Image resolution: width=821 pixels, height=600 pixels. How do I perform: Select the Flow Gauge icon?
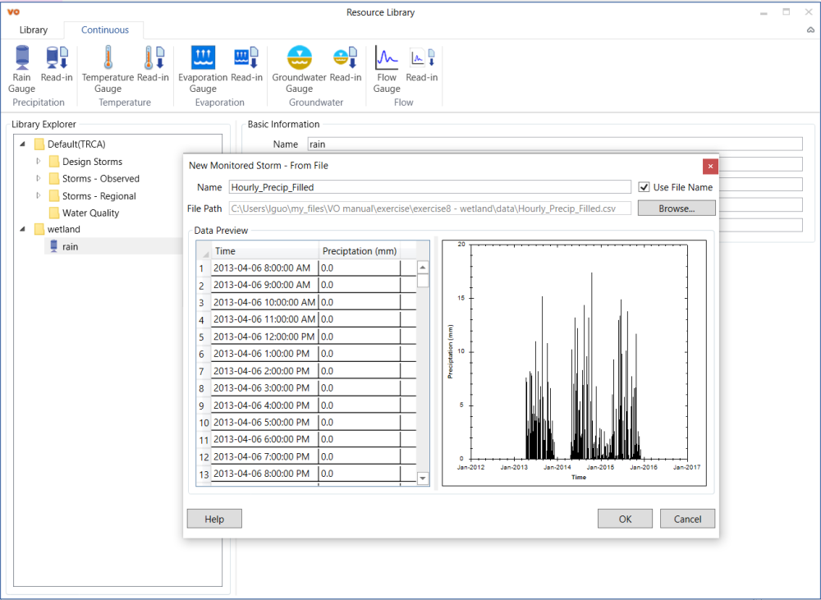387,59
